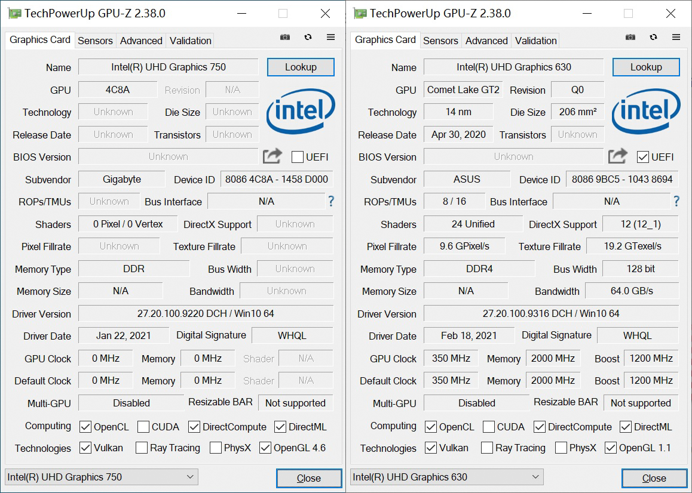
Task: Open the Validation tab in left window
Action: (190, 41)
